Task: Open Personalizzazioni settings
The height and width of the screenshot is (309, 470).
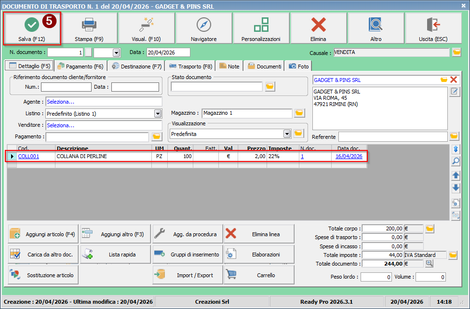Action: pyautogui.click(x=261, y=29)
